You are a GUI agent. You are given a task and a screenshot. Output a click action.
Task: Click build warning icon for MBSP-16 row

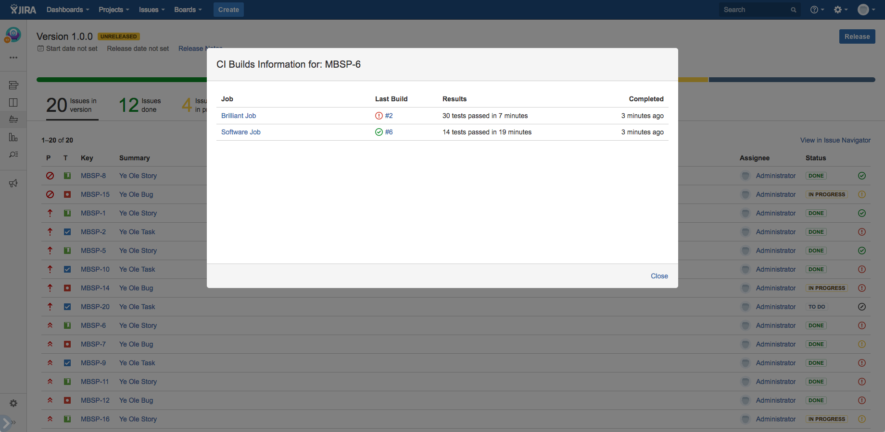point(862,419)
